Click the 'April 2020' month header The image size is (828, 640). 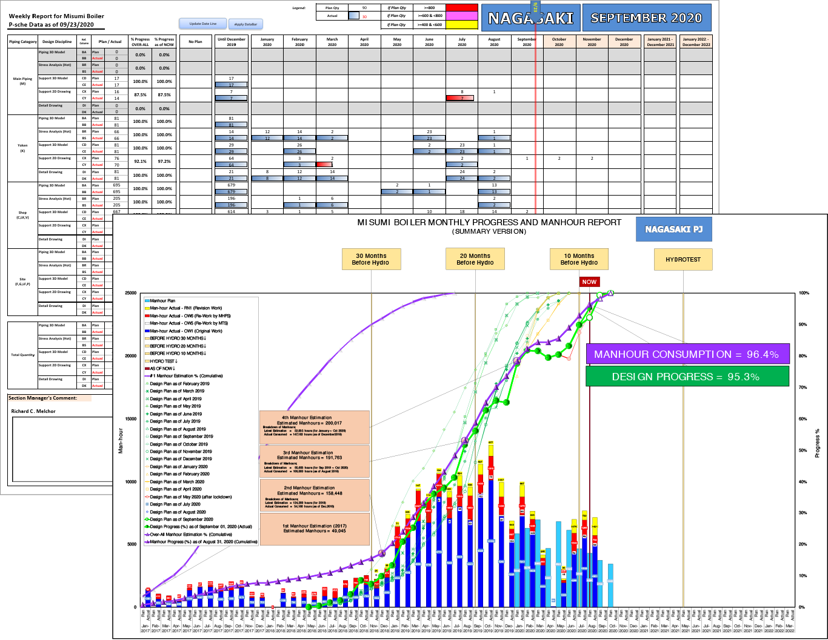pos(364,42)
